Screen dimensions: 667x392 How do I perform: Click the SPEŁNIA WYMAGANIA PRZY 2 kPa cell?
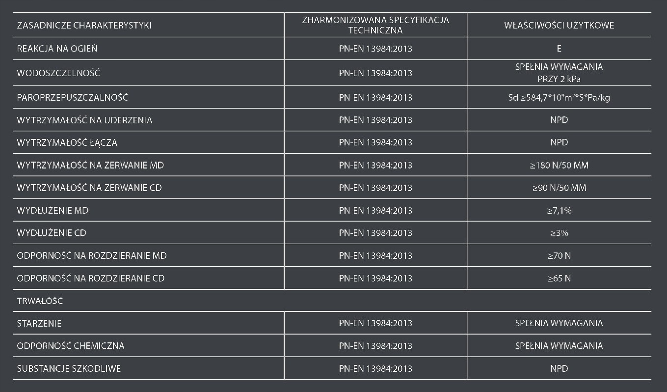tap(559, 73)
